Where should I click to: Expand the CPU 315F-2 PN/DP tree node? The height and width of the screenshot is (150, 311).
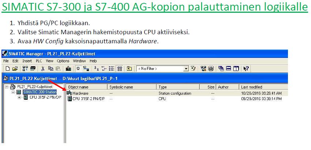[19, 97]
